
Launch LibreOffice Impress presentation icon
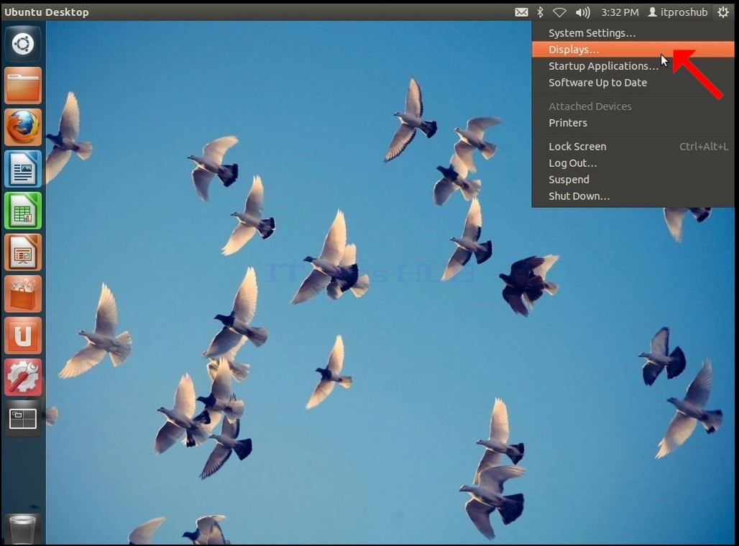[22, 252]
